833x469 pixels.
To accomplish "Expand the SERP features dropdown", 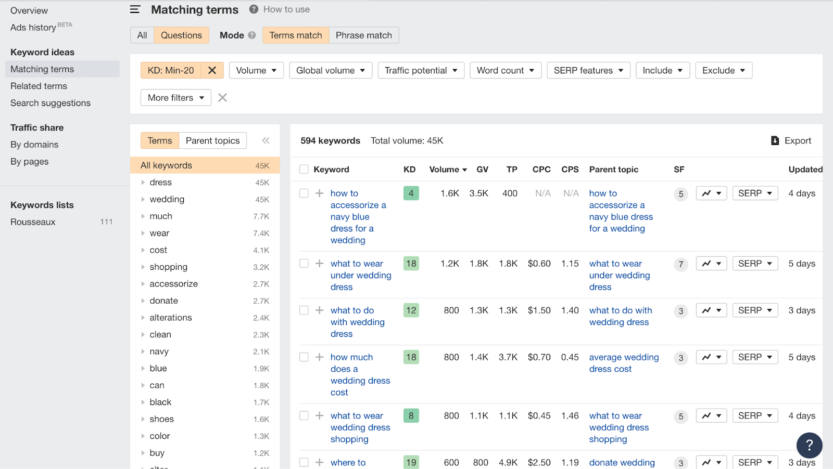I will tap(588, 70).
